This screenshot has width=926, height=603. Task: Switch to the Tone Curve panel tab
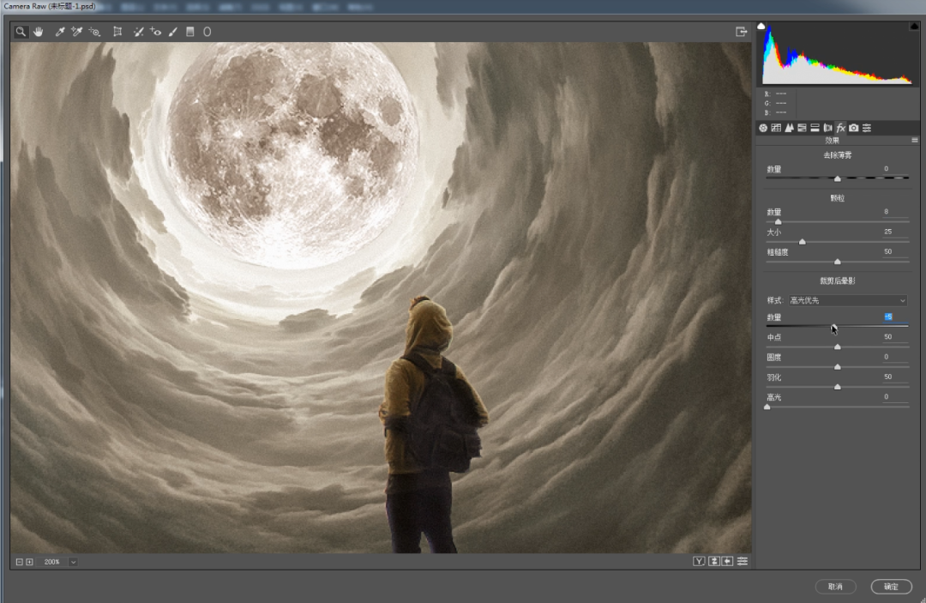(x=776, y=128)
